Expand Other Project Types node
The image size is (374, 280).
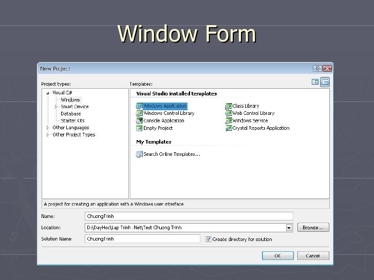pos(48,134)
